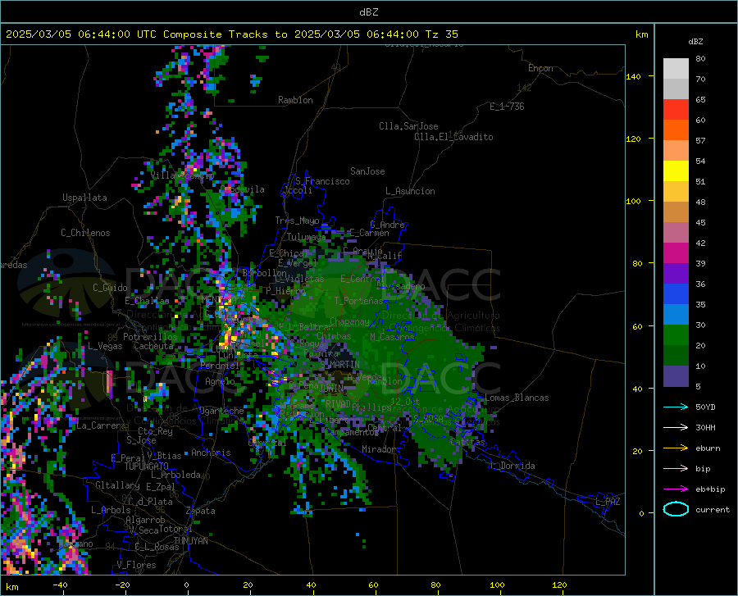The image size is (738, 596).
Task: Click the Chapanay map label
Action: (x=349, y=321)
